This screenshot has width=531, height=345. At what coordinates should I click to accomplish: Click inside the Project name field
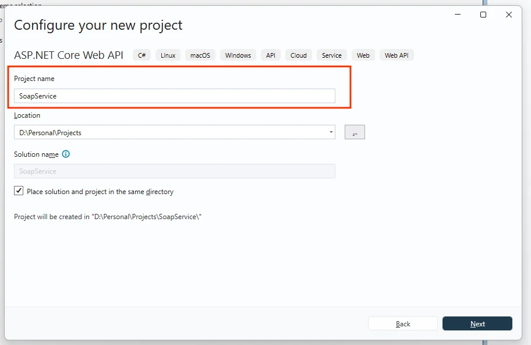click(x=175, y=96)
